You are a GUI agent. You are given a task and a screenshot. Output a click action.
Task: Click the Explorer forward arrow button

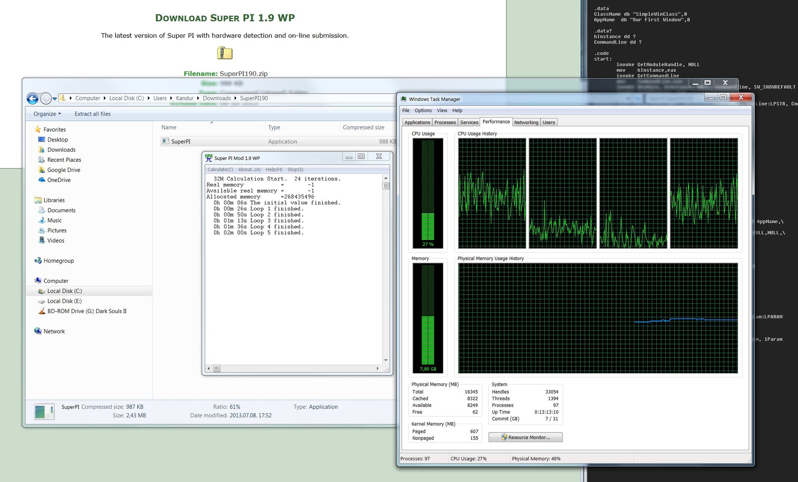(46, 98)
